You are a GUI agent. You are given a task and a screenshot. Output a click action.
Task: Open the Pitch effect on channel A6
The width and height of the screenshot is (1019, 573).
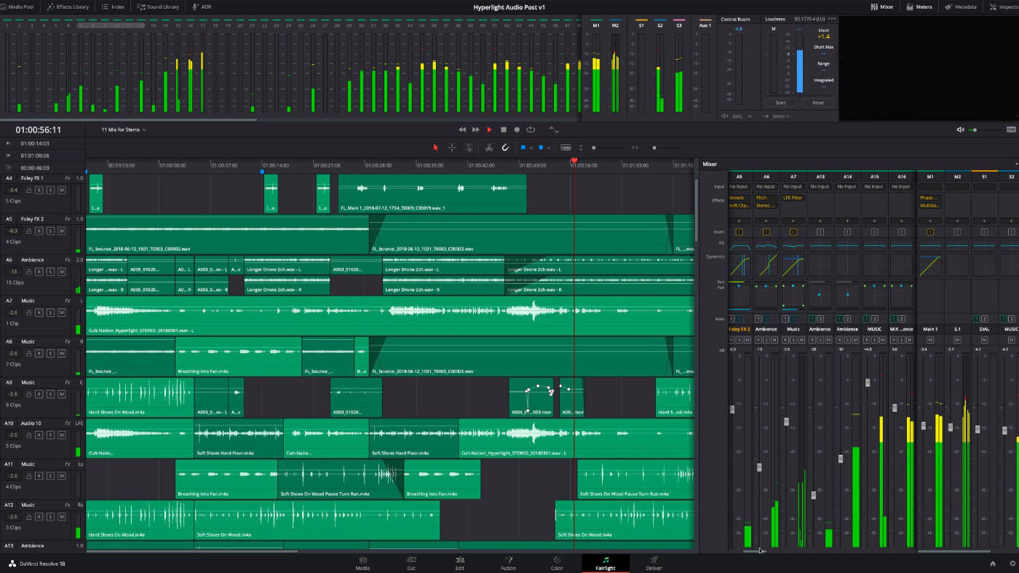(766, 197)
